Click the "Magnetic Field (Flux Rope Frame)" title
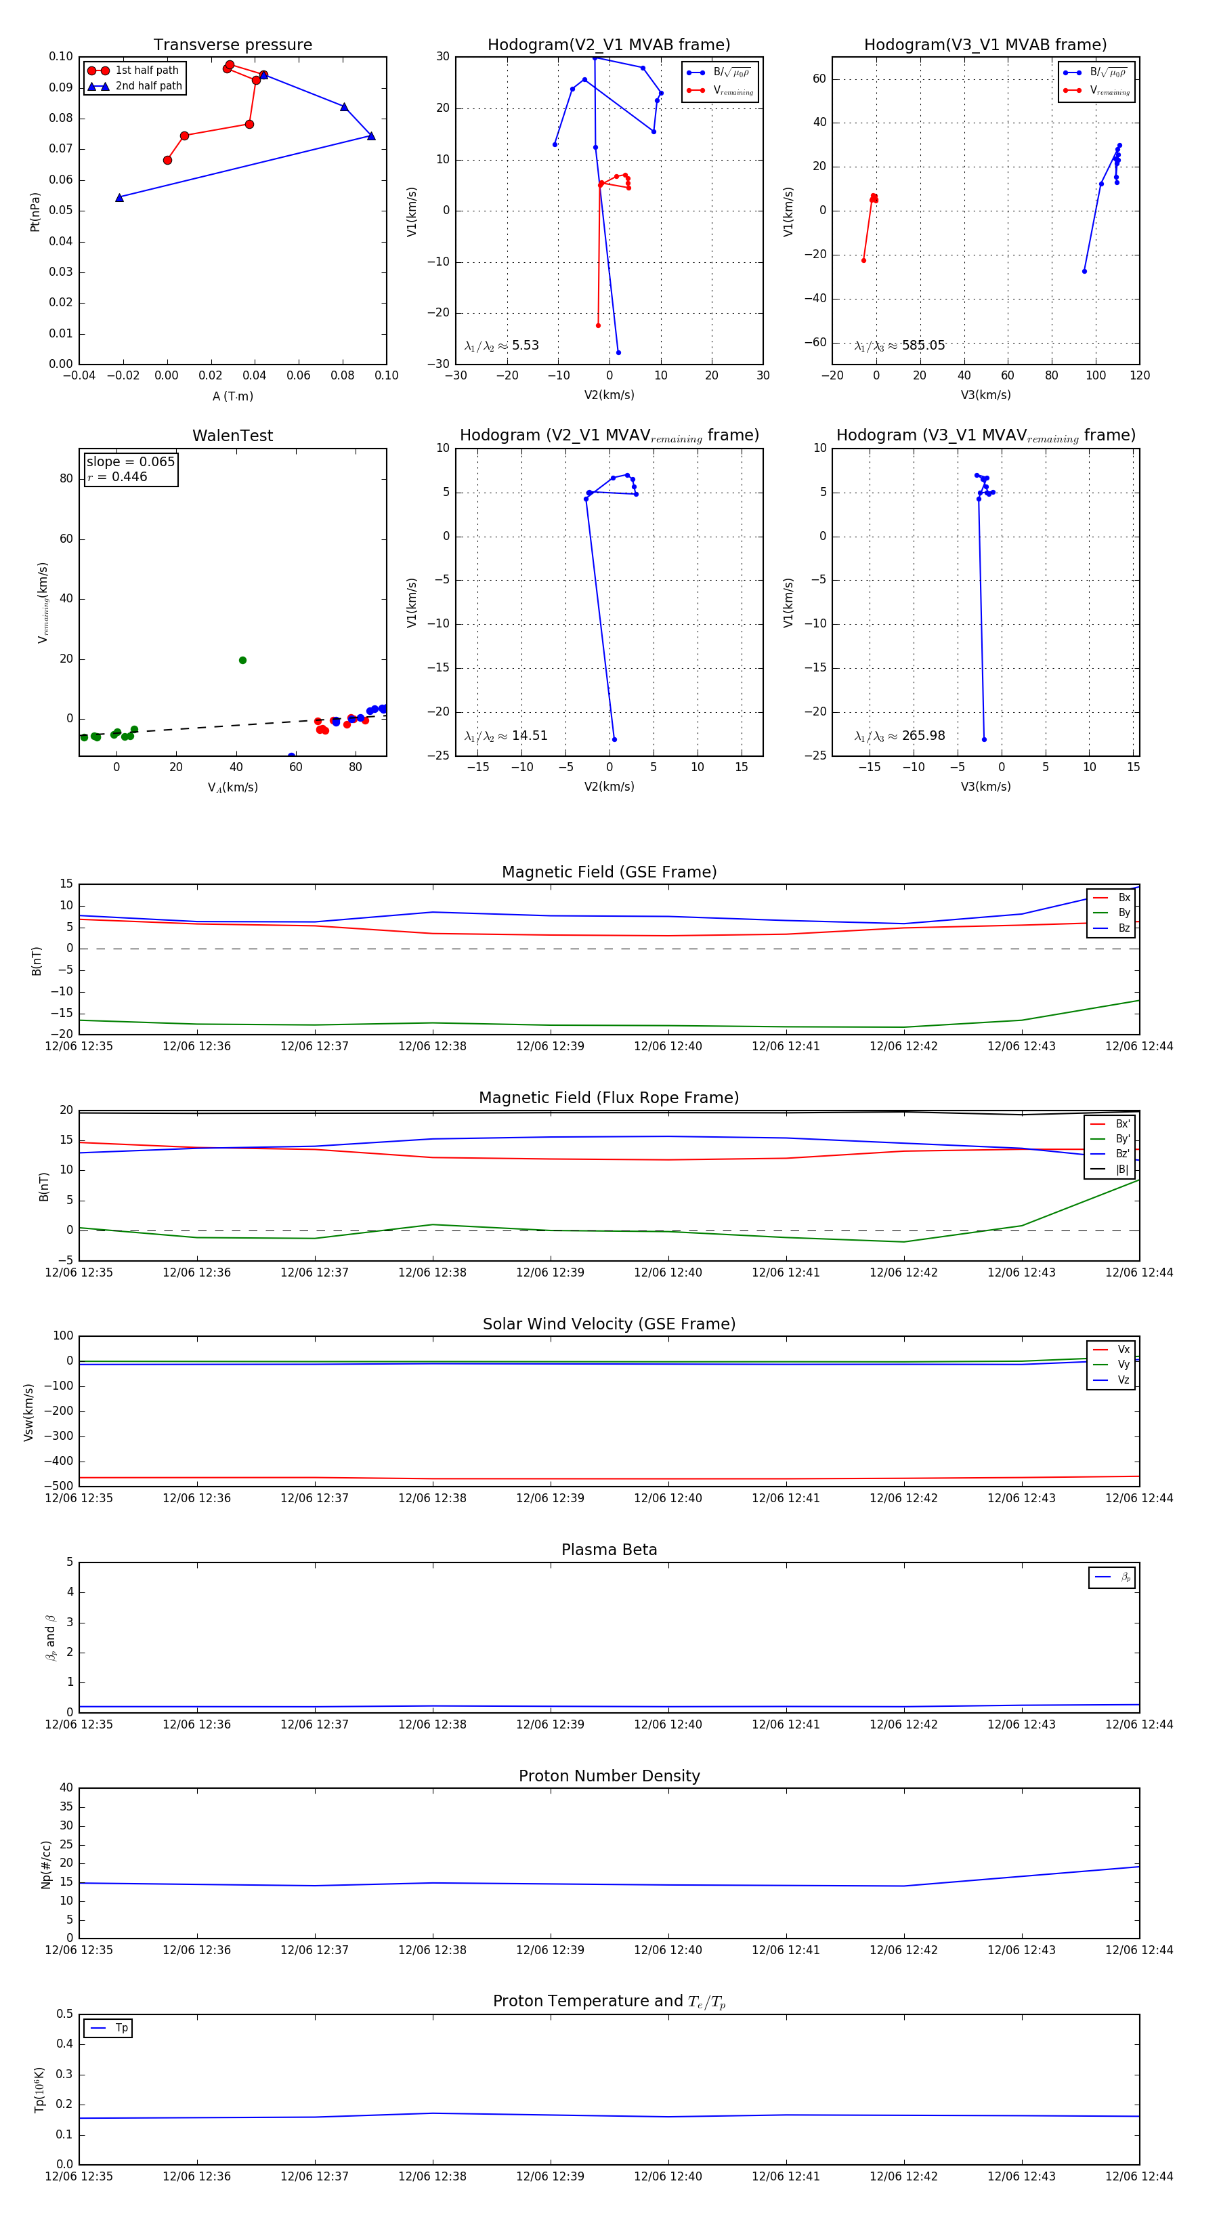 tap(609, 1098)
